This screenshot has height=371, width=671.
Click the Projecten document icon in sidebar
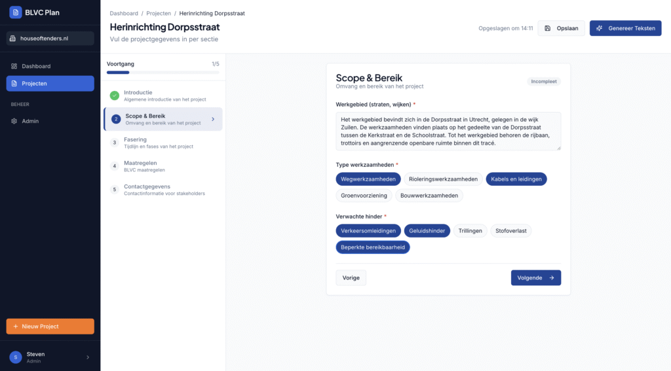[14, 84]
